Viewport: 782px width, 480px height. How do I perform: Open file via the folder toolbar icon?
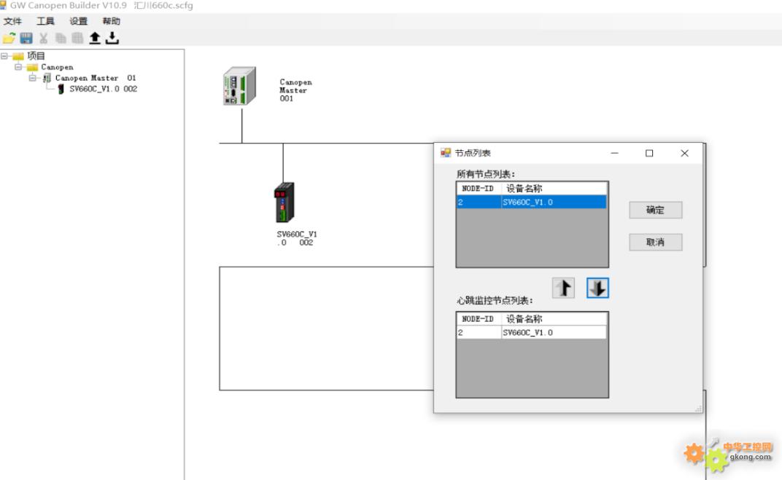click(9, 38)
